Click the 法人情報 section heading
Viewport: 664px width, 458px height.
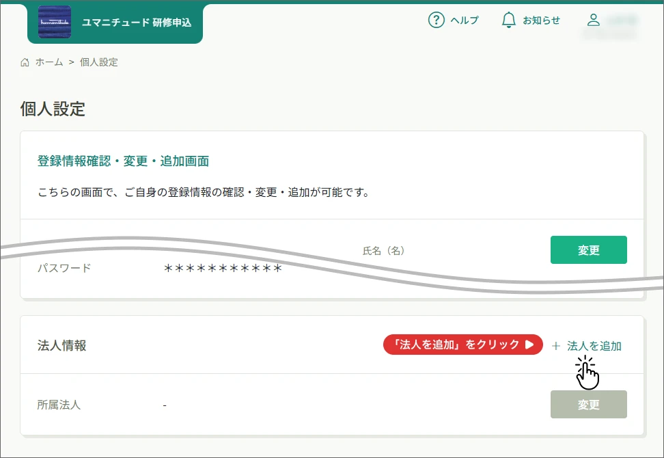(61, 346)
